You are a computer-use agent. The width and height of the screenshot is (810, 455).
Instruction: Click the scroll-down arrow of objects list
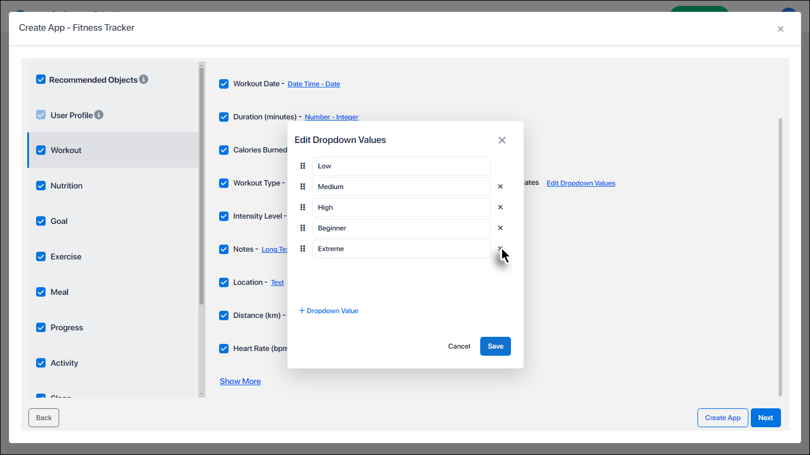coord(202,394)
